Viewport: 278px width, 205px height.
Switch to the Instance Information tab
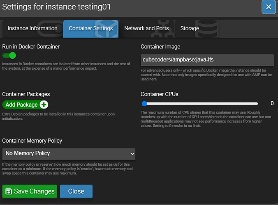32,28
